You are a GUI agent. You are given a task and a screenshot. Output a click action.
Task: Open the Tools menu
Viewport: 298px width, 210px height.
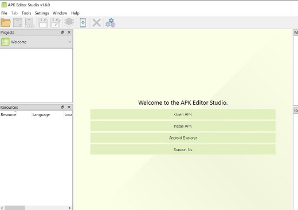[26, 13]
